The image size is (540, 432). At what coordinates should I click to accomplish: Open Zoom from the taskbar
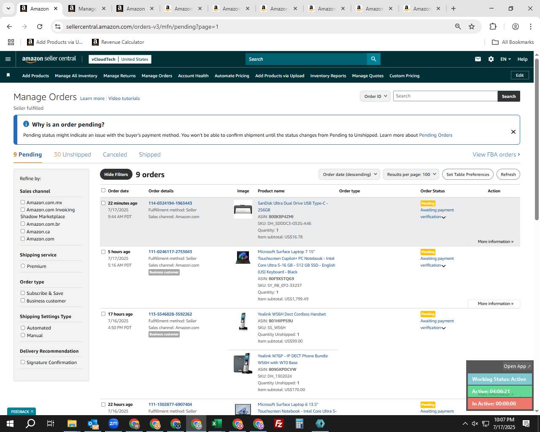(x=113, y=424)
